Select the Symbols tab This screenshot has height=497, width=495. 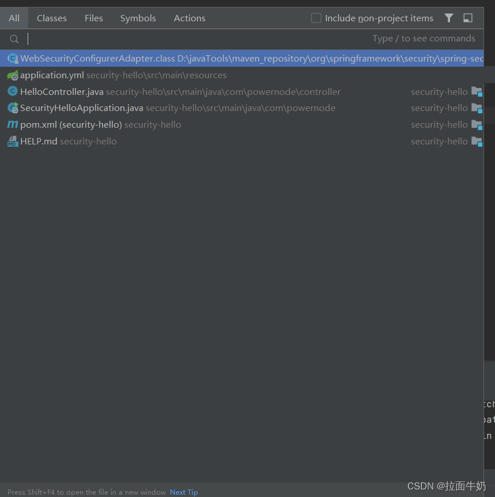pos(138,18)
